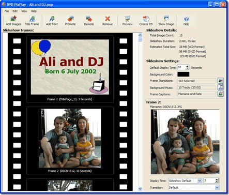Demote the selected frame
Viewport: 229px width, 195px height.
pos(89,21)
